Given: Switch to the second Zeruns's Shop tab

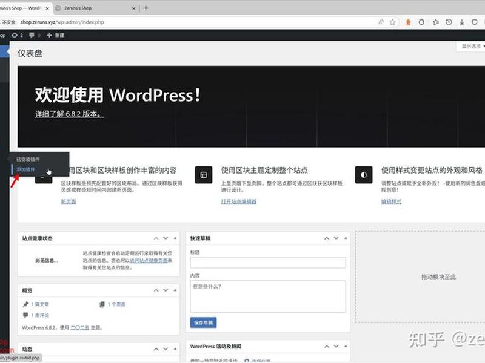Looking at the screenshot, I should click(78, 8).
